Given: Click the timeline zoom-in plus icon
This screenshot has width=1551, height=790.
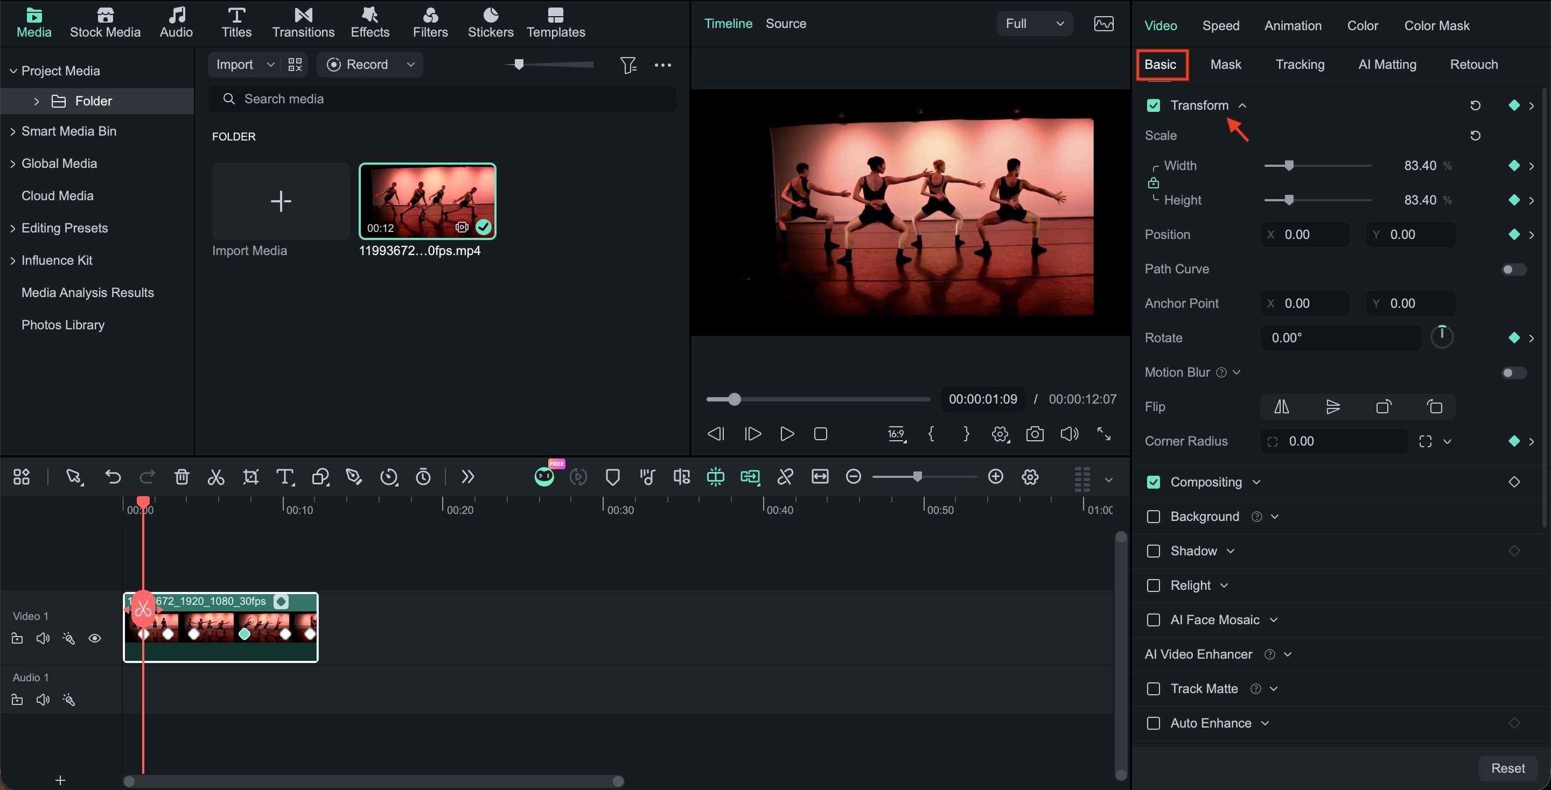Looking at the screenshot, I should pyautogui.click(x=996, y=477).
